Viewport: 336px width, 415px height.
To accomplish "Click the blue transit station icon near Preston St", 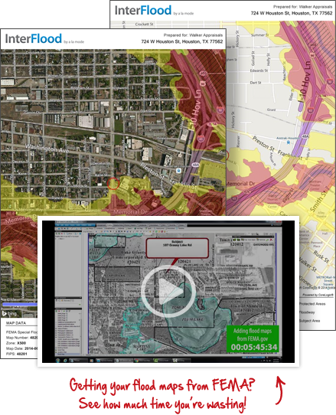I will tap(179, 170).
